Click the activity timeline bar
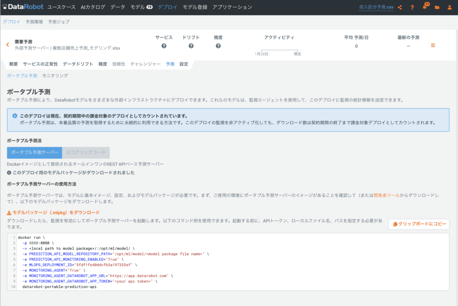The image size is (458, 306). coord(280,51)
